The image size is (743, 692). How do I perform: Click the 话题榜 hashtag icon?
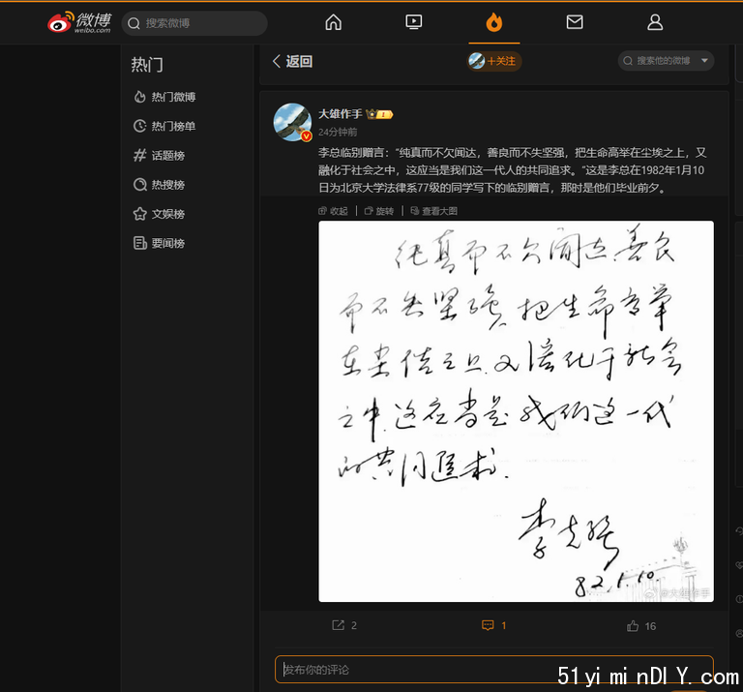[x=139, y=155]
